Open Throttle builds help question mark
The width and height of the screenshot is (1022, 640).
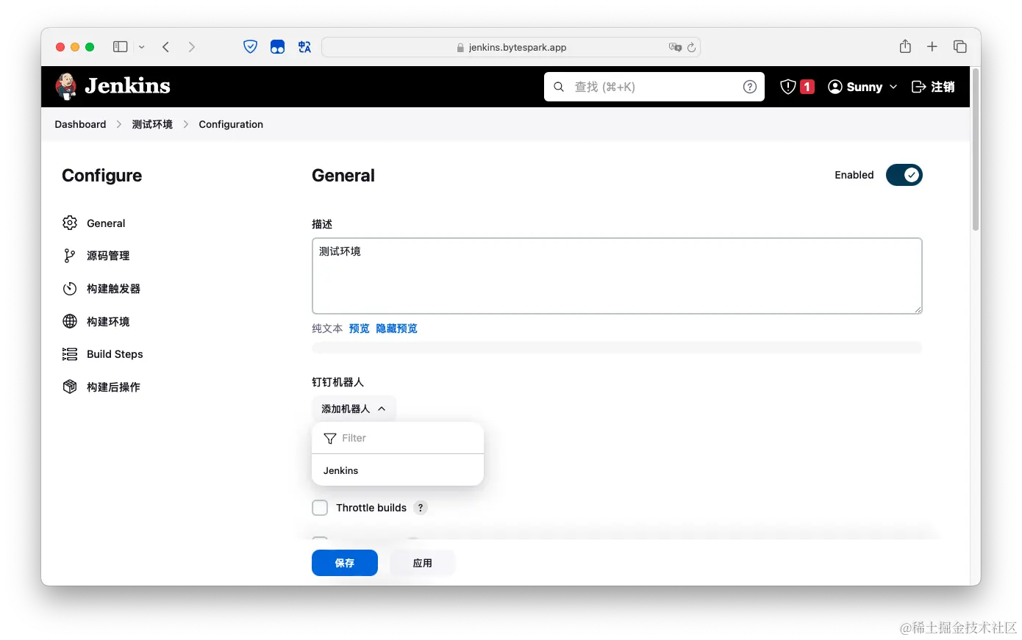[x=421, y=508]
